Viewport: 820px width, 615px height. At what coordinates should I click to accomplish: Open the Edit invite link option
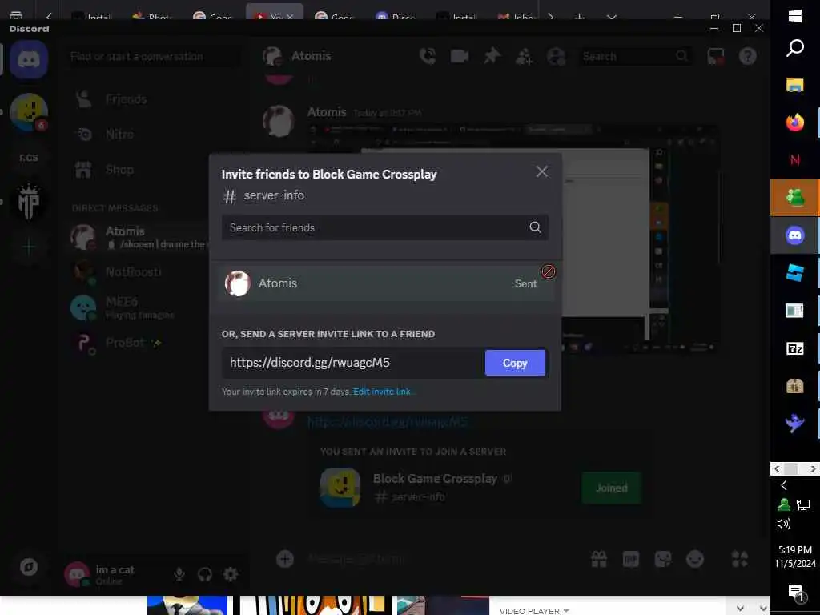coord(382,392)
